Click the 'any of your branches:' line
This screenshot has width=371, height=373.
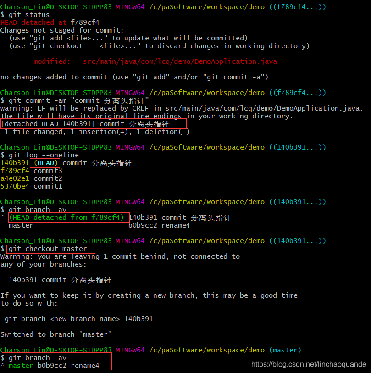pyautogui.click(x=43, y=264)
